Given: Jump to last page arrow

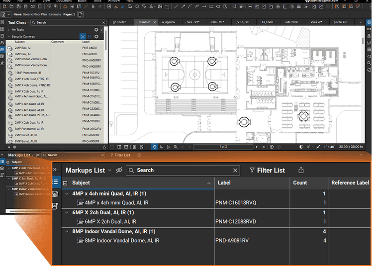Looking at the screenshot, I should (x=264, y=147).
